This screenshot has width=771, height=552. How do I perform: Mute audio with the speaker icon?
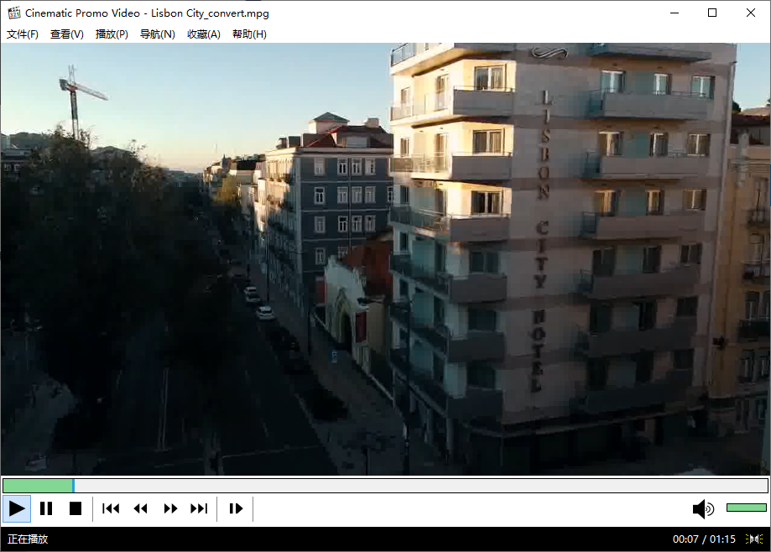coord(703,508)
